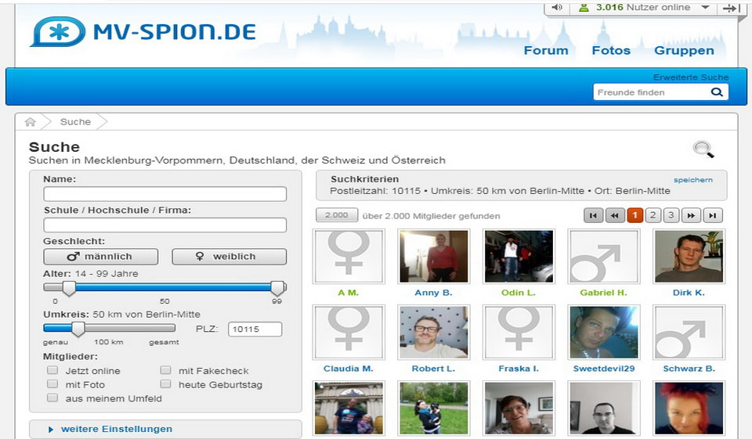Open the Forum menu
The image size is (752, 439).
[x=546, y=50]
